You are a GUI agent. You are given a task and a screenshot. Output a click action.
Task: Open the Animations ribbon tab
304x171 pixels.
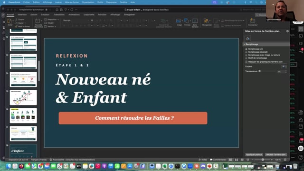click(74, 15)
